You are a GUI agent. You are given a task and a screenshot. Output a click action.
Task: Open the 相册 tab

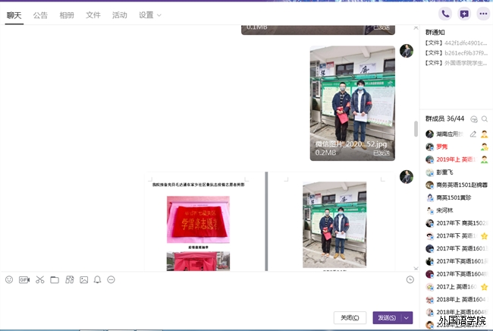(x=67, y=15)
